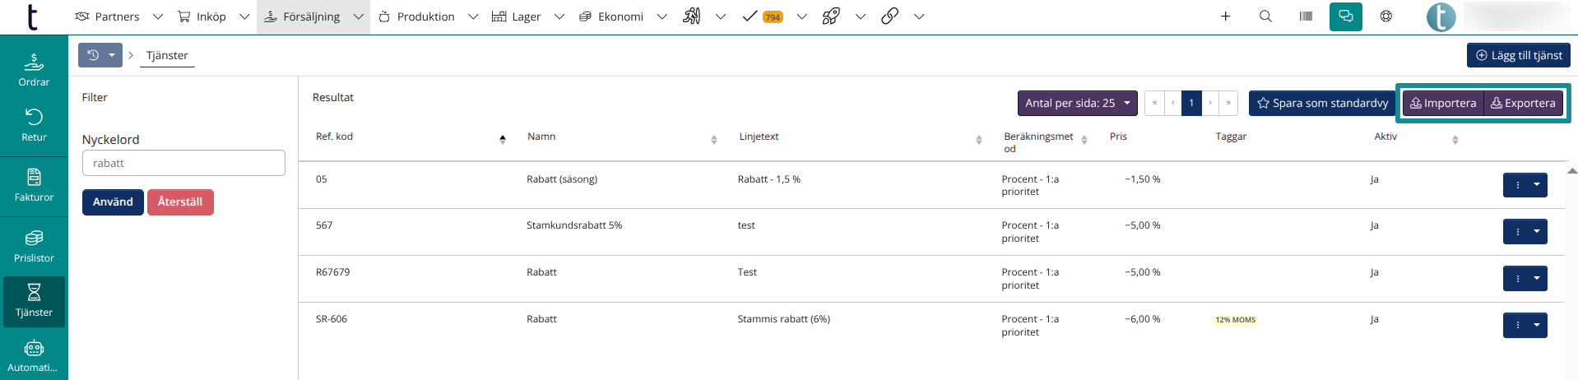Go to Fakturor in the sidebar

tap(34, 185)
